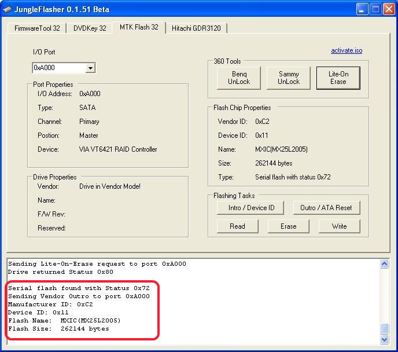Expand the I/O Port dropdown arrow
Image resolution: width=398 pixels, height=352 pixels.
coord(90,68)
